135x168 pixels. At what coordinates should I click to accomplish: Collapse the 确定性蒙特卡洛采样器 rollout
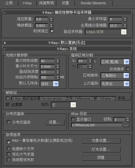[x=67, y=13]
